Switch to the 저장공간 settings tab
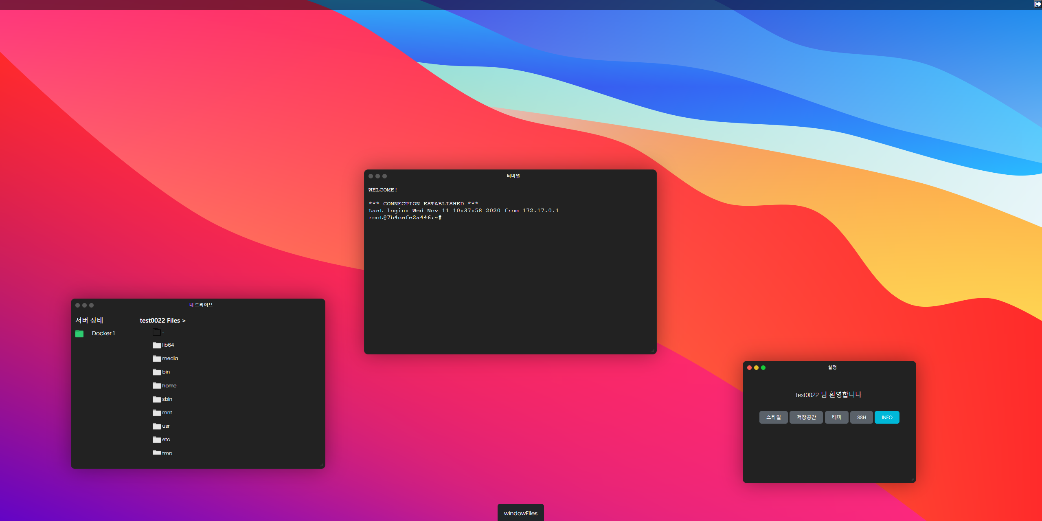 pos(806,417)
